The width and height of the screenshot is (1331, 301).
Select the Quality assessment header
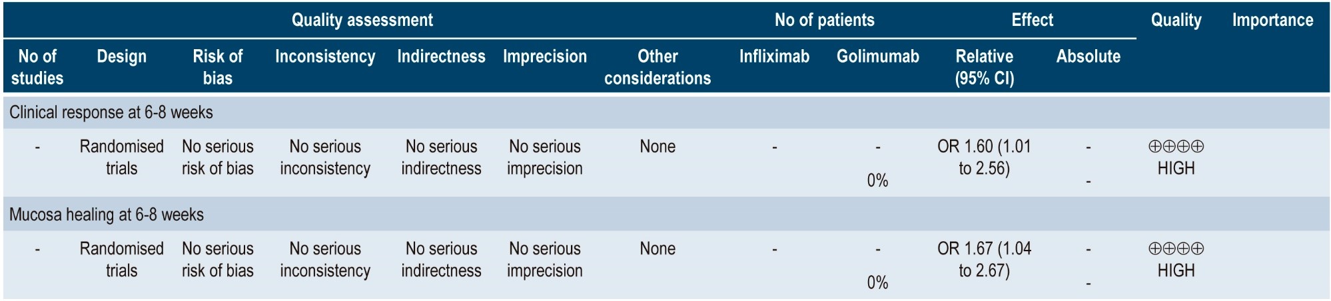point(362,20)
